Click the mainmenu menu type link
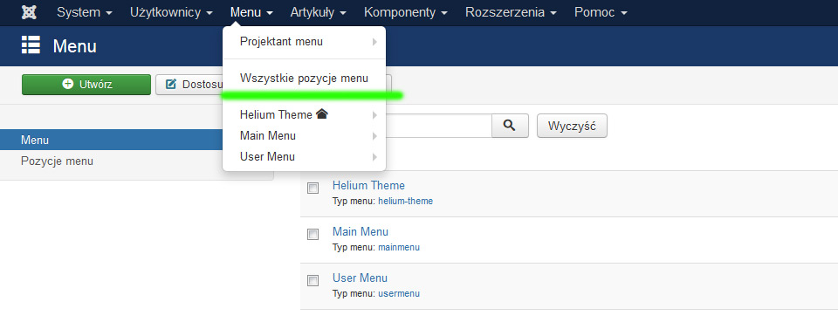The image size is (838, 336). point(399,247)
